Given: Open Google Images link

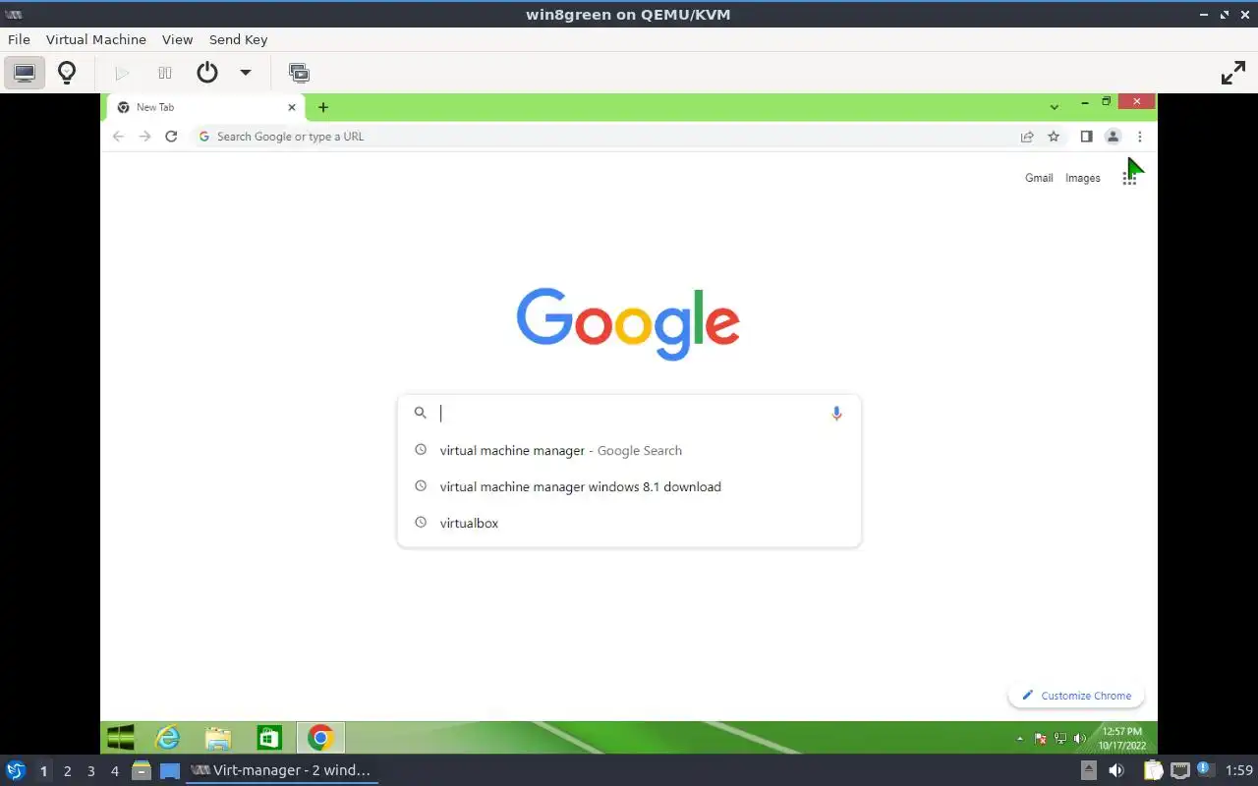Looking at the screenshot, I should pyautogui.click(x=1083, y=178).
